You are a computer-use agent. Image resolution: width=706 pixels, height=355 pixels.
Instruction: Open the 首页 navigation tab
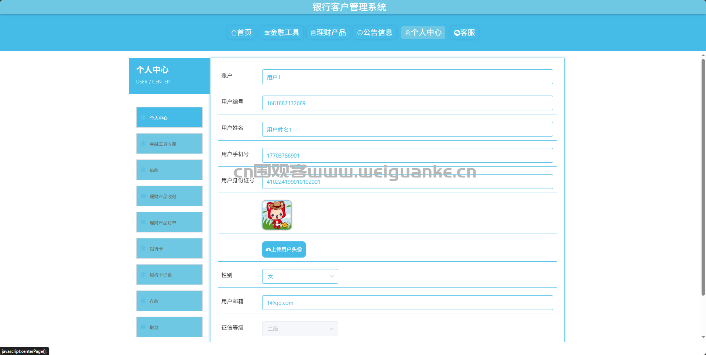click(x=241, y=32)
